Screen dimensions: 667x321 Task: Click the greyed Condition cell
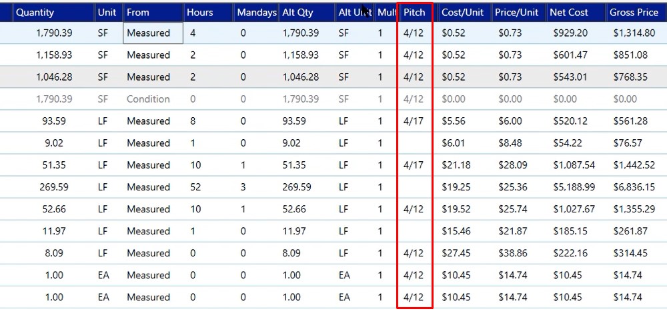click(x=148, y=99)
